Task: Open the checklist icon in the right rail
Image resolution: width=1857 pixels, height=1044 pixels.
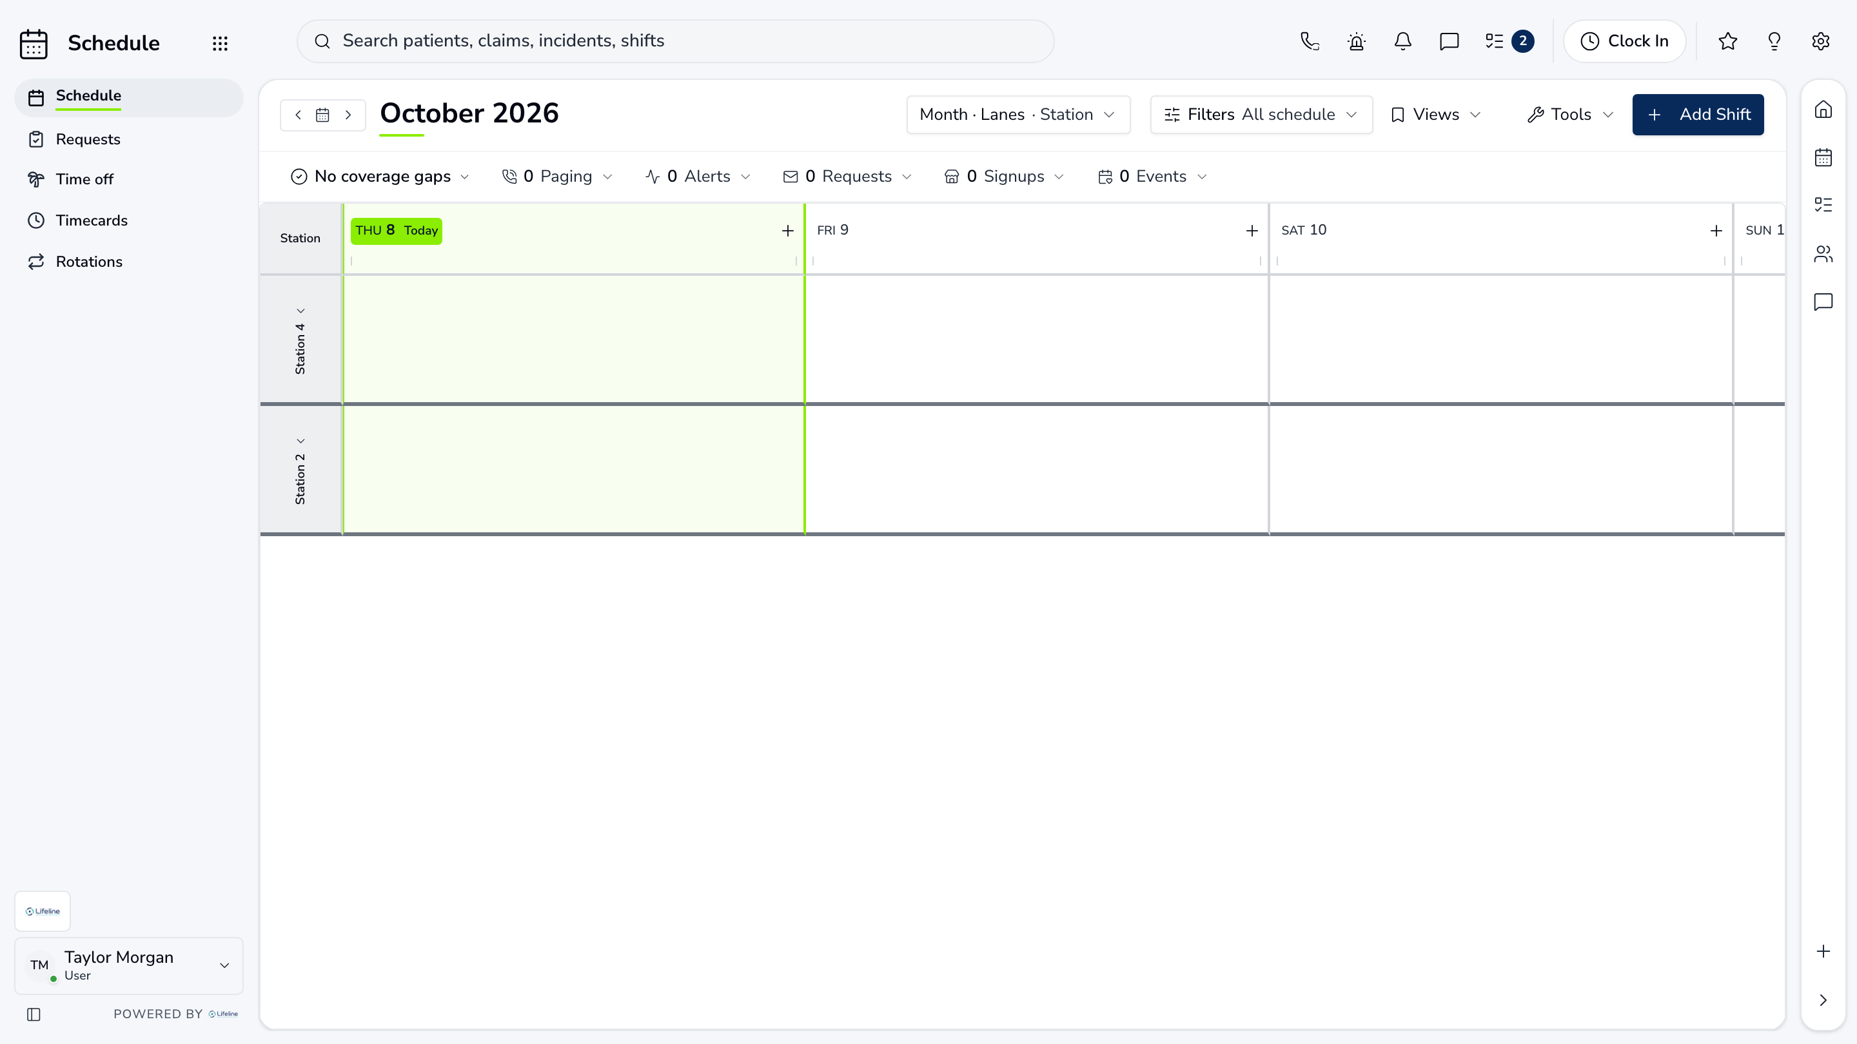Action: pos(1823,205)
